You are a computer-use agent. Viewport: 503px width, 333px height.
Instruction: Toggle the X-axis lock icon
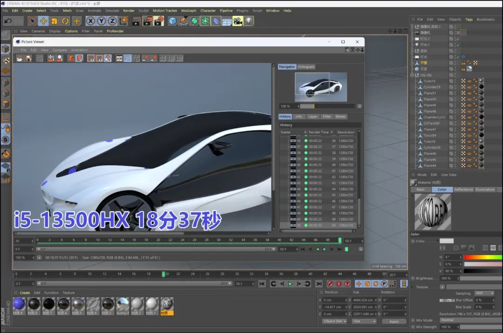[90, 21]
